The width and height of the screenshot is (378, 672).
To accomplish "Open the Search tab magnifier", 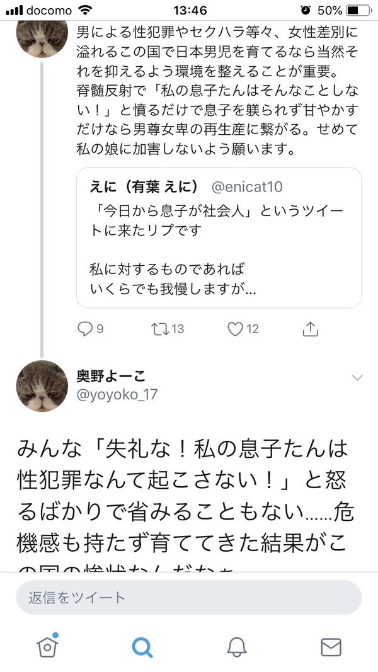I will [142, 647].
